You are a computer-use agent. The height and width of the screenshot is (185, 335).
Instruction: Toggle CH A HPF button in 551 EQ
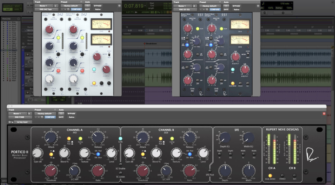pos(198,81)
